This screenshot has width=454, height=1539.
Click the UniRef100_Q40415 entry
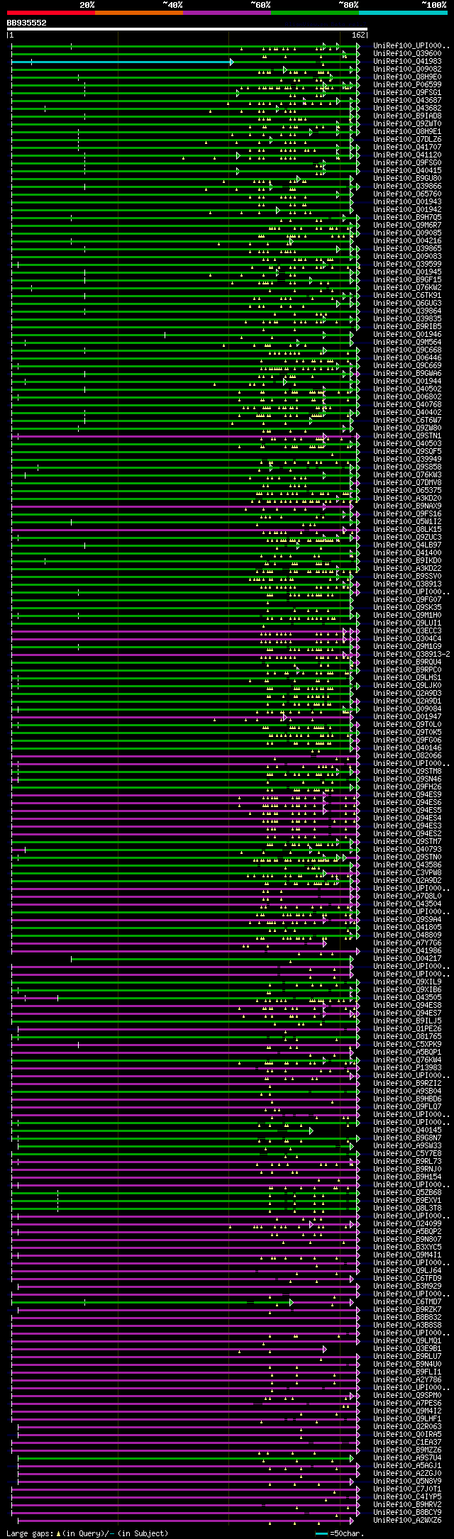407,171
